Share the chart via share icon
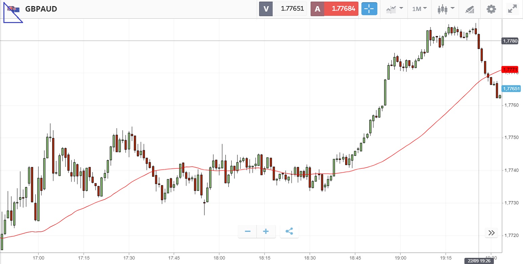523x264 pixels. (289, 232)
